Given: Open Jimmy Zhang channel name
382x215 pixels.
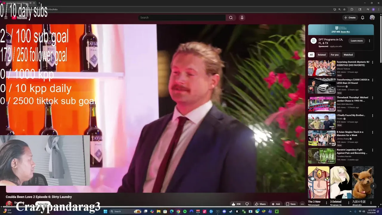Looking at the screenshot, I should (343, 139).
